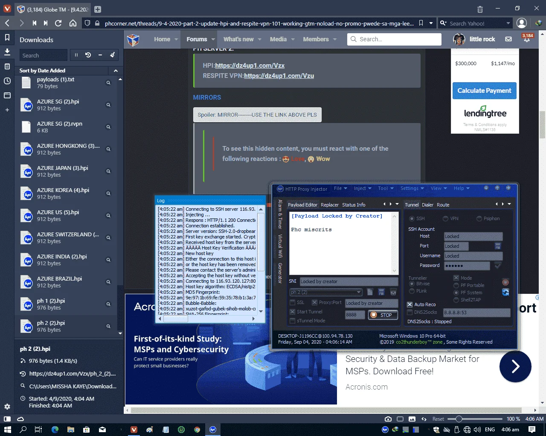Open forum alerts bell showing 3,184
Screen dimensions: 546x436
pyautogui.click(x=527, y=38)
